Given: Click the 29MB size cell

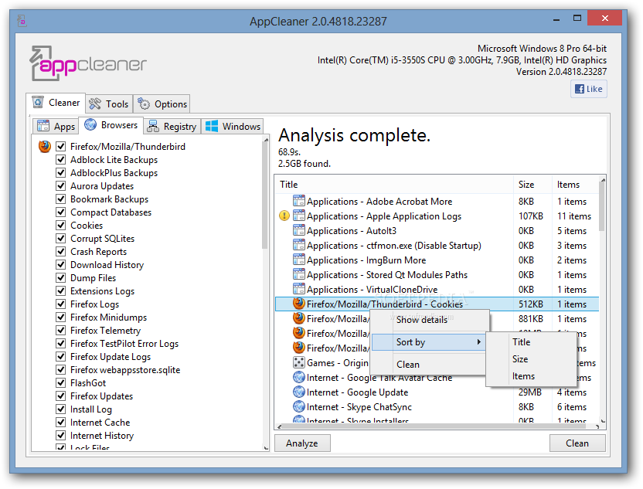Looking at the screenshot, I should pyautogui.click(x=529, y=392).
